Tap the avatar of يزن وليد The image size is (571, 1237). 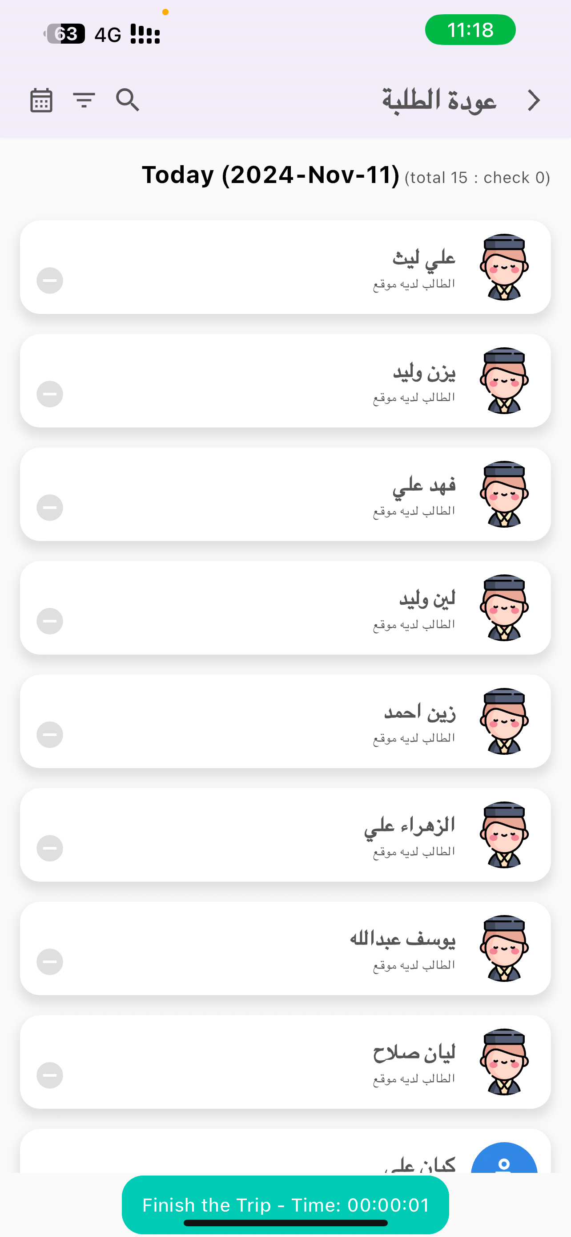(x=504, y=380)
